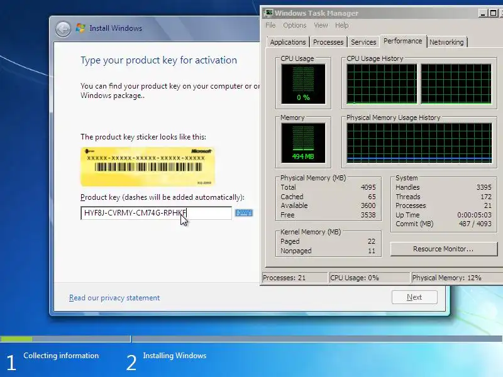Click the Up Time value 0:00:05:03
This screenshot has width=503, height=377.
coord(474,215)
